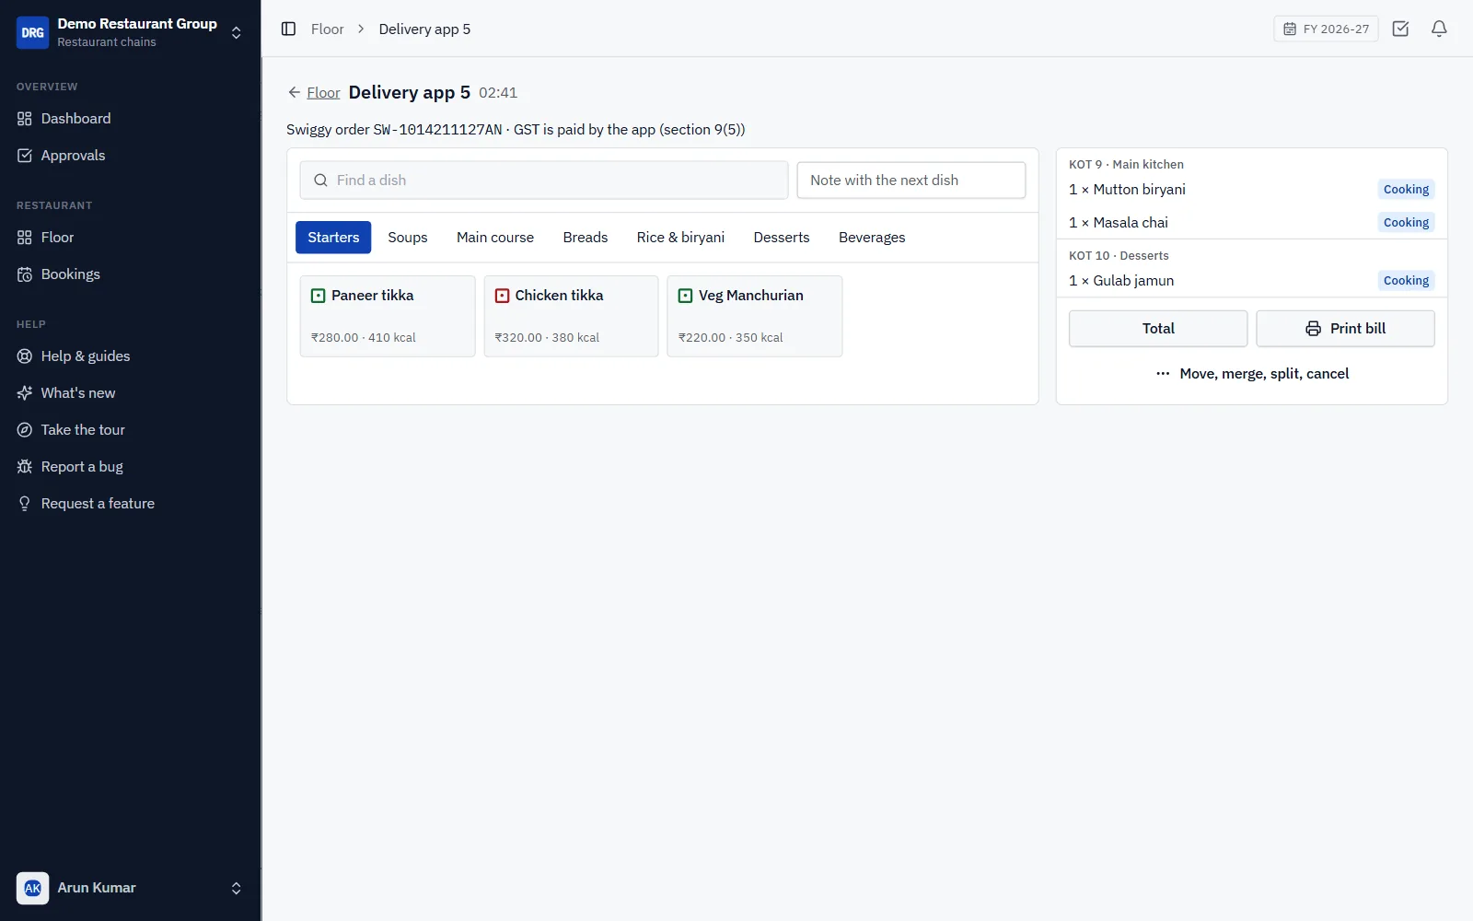This screenshot has height=921, width=1473.
Task: Click the KOT 9 · Main kitchen header
Action: coord(1126,165)
